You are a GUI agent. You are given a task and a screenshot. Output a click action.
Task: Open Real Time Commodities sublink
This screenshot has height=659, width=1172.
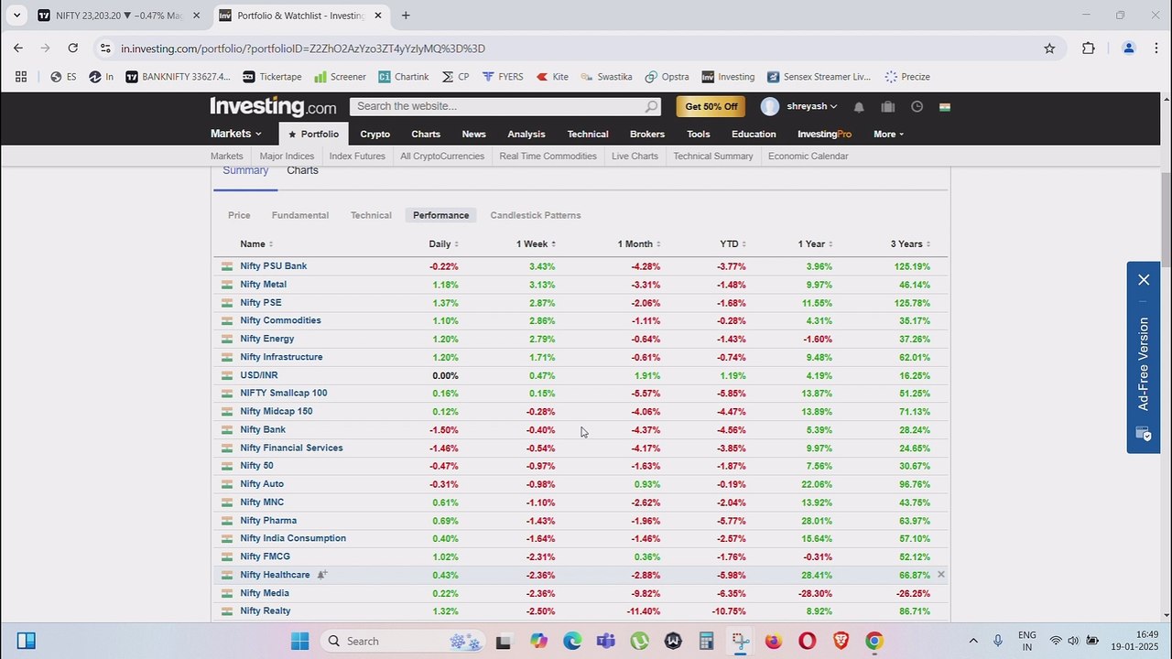(548, 157)
